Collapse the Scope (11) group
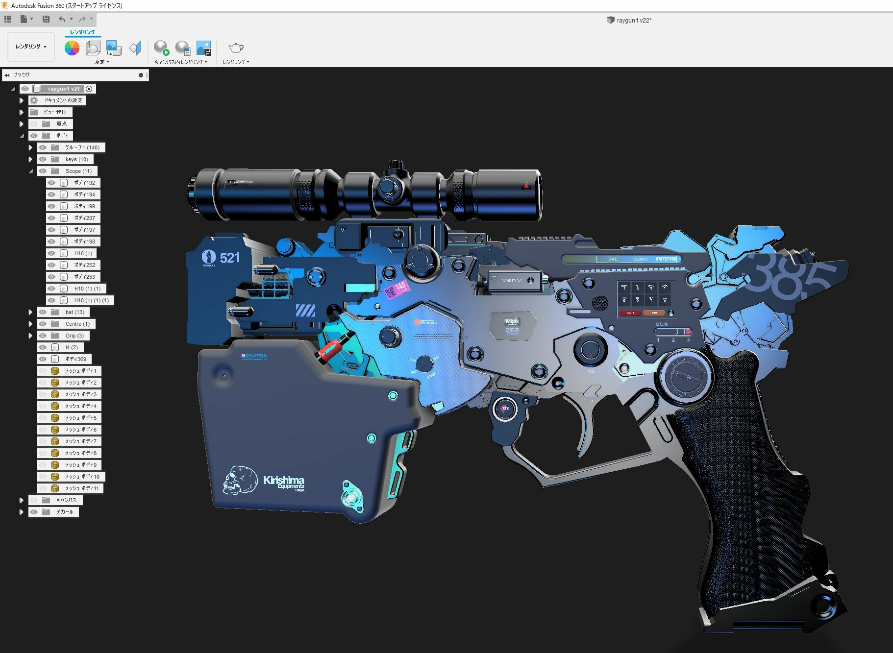 pyautogui.click(x=30, y=171)
